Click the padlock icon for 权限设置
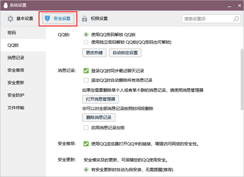244x177 pixels. [x=85, y=19]
